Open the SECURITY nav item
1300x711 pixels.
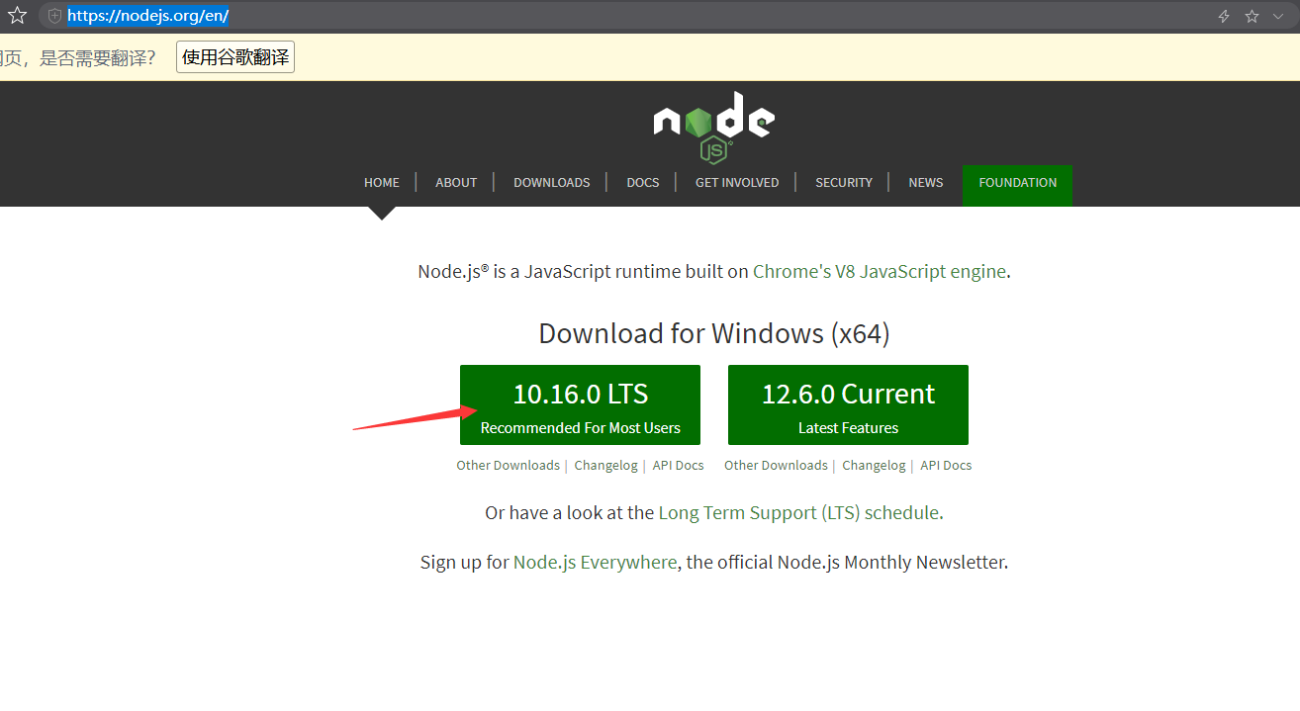[x=844, y=182]
